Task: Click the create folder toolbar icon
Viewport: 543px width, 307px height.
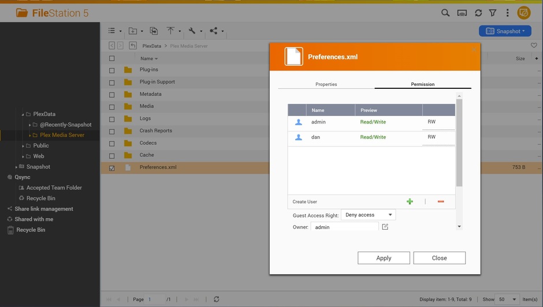Action: 133,31
